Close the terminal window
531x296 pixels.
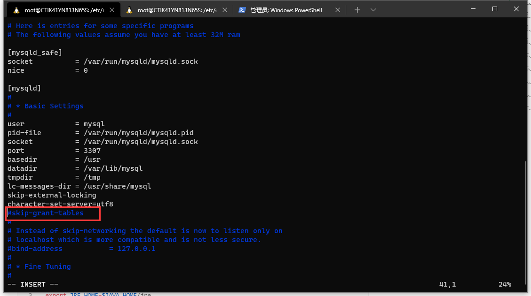coord(516,9)
